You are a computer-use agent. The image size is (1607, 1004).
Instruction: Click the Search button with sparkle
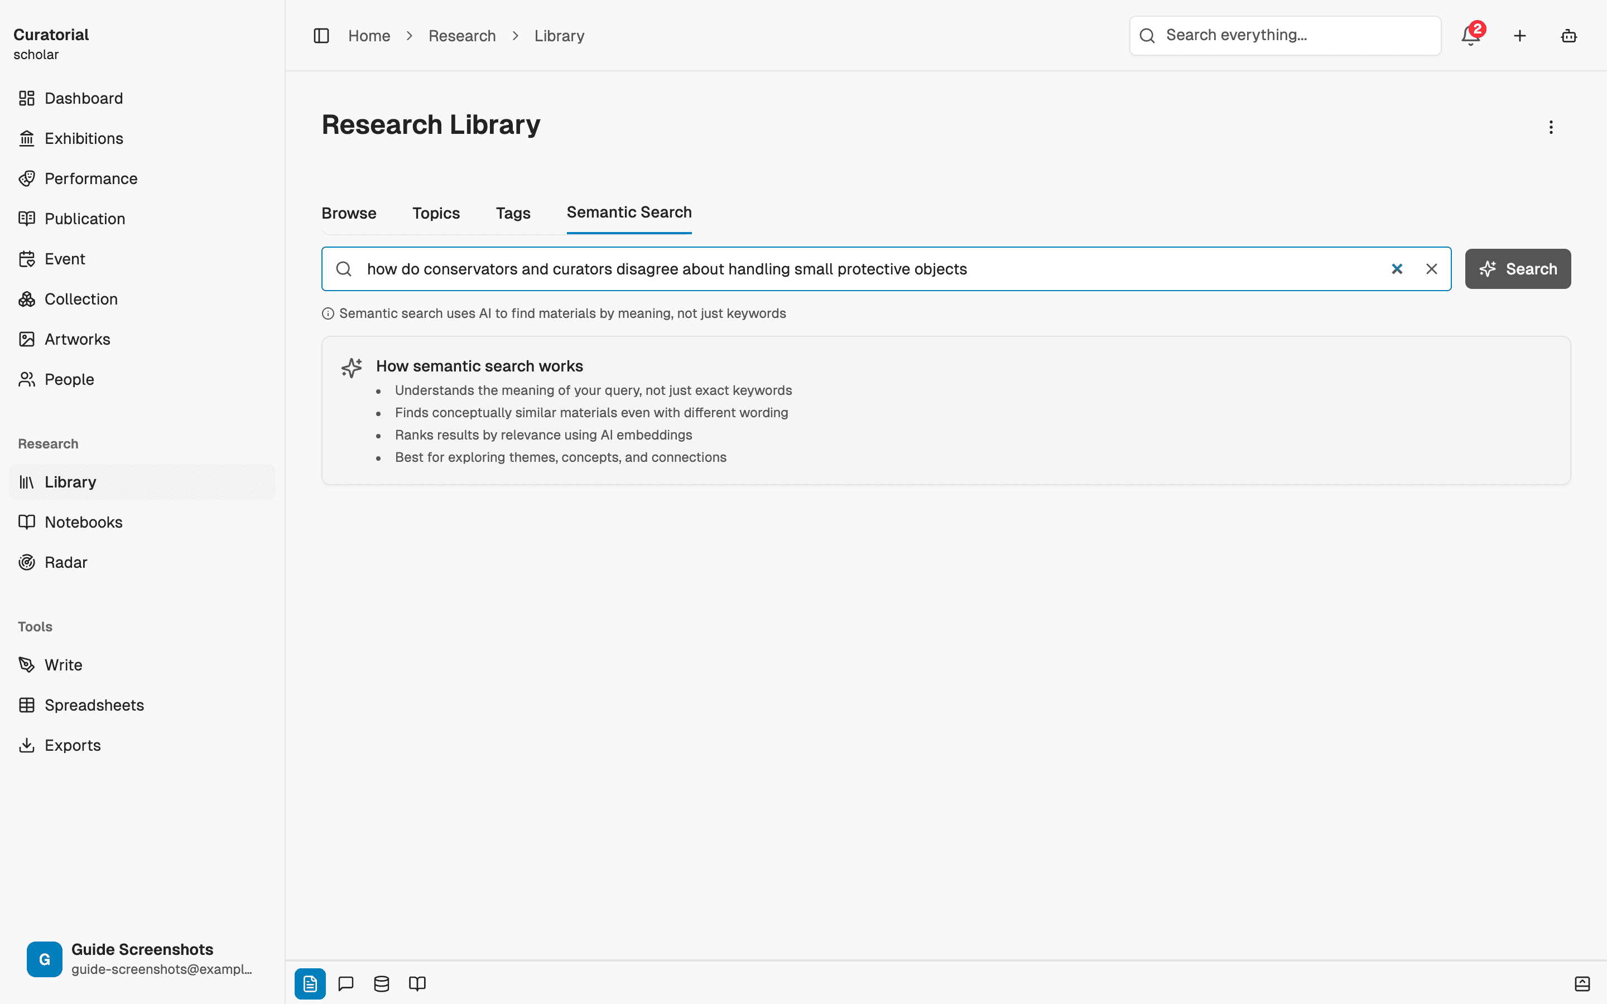1518,269
